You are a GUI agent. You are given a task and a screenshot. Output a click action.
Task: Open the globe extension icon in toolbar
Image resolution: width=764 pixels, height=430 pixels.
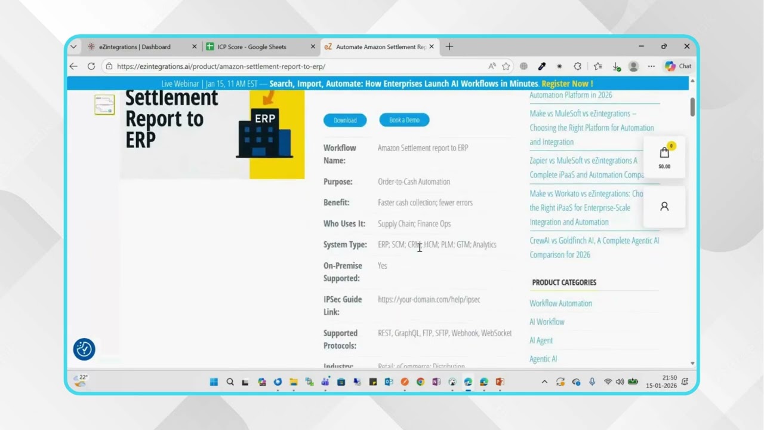tap(523, 66)
